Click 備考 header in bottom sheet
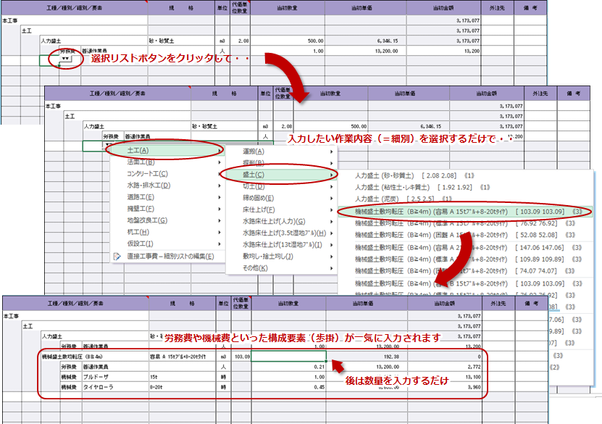Viewport: 602px width, 424px height. click(x=531, y=304)
